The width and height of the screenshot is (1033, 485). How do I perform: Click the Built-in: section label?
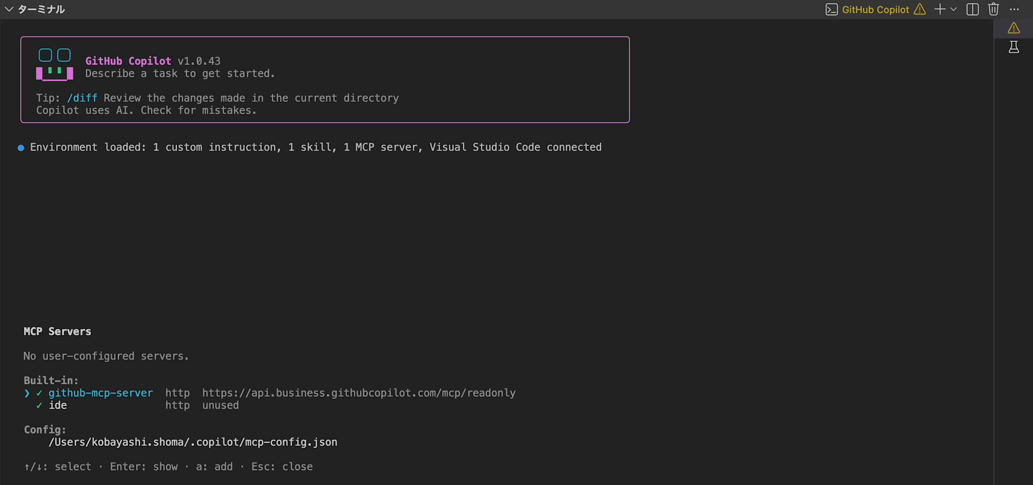click(51, 380)
